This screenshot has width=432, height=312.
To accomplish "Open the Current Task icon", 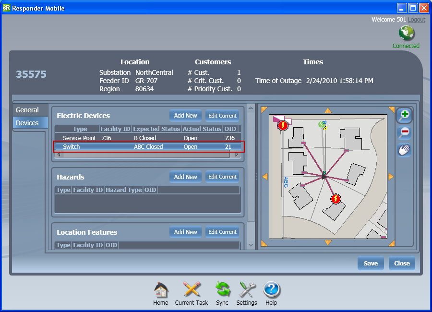I will (x=192, y=290).
